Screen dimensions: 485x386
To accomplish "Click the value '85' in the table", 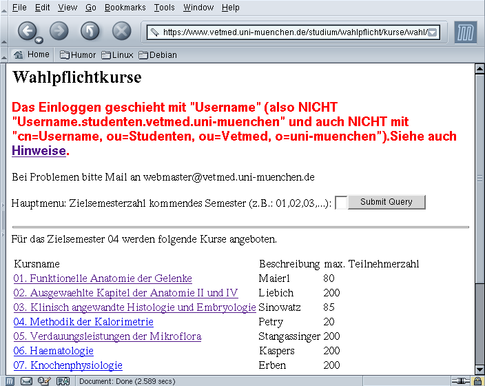I will (329, 307).
